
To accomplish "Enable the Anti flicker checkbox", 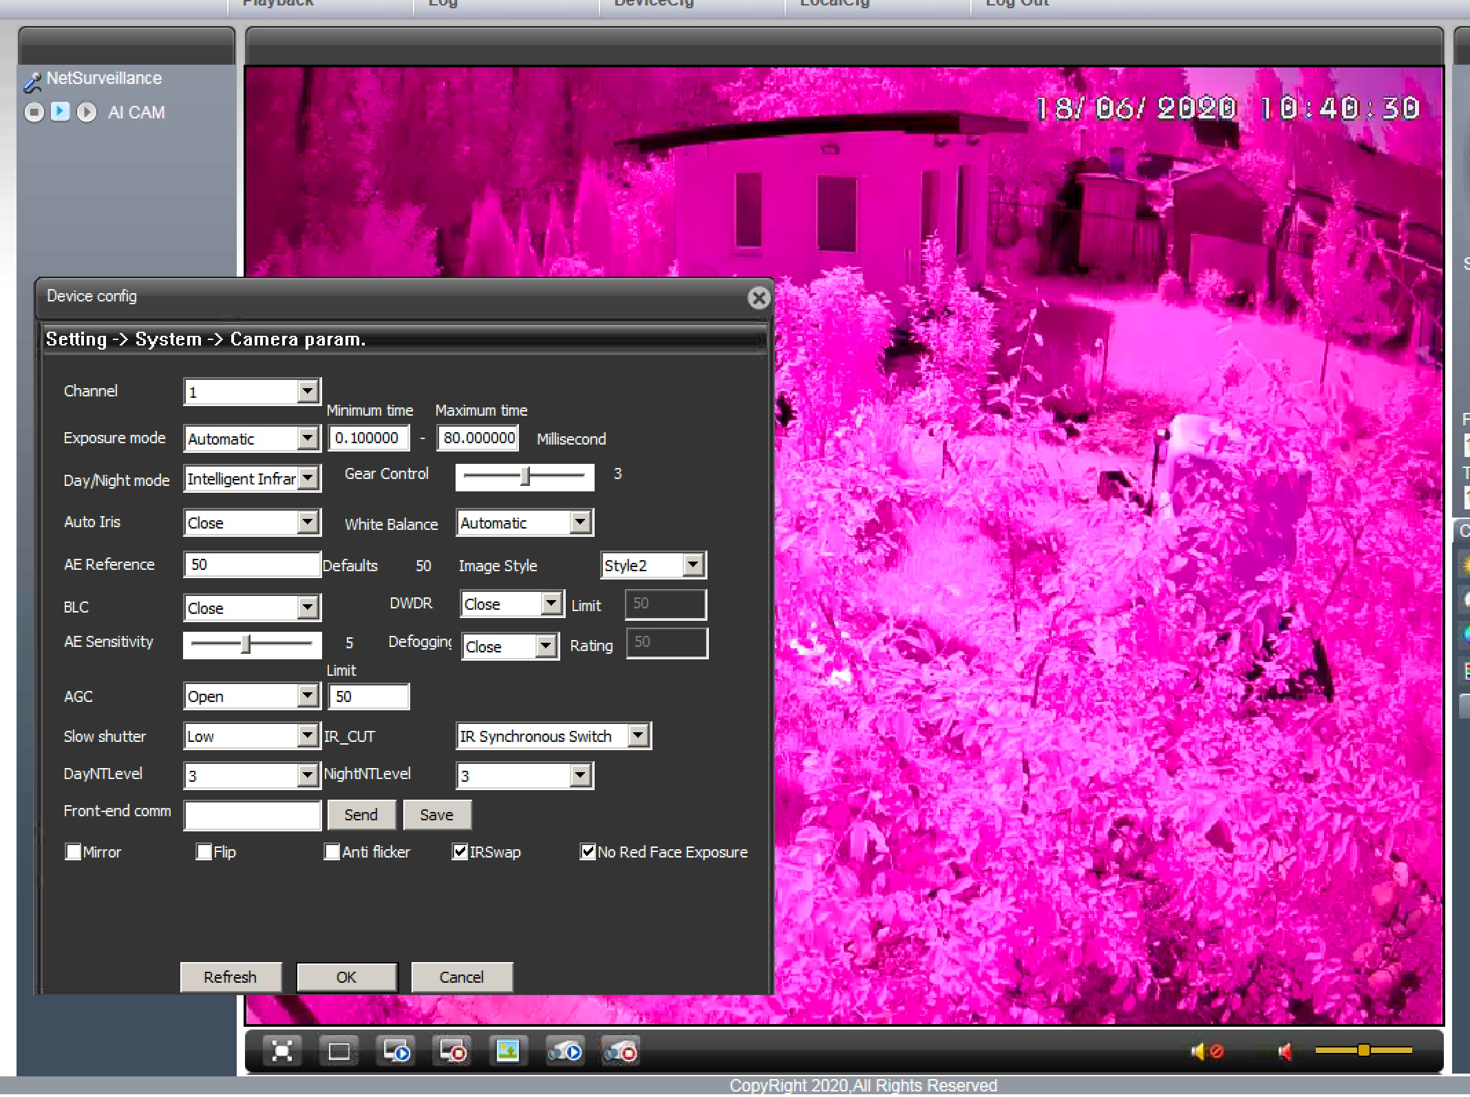I will [332, 851].
